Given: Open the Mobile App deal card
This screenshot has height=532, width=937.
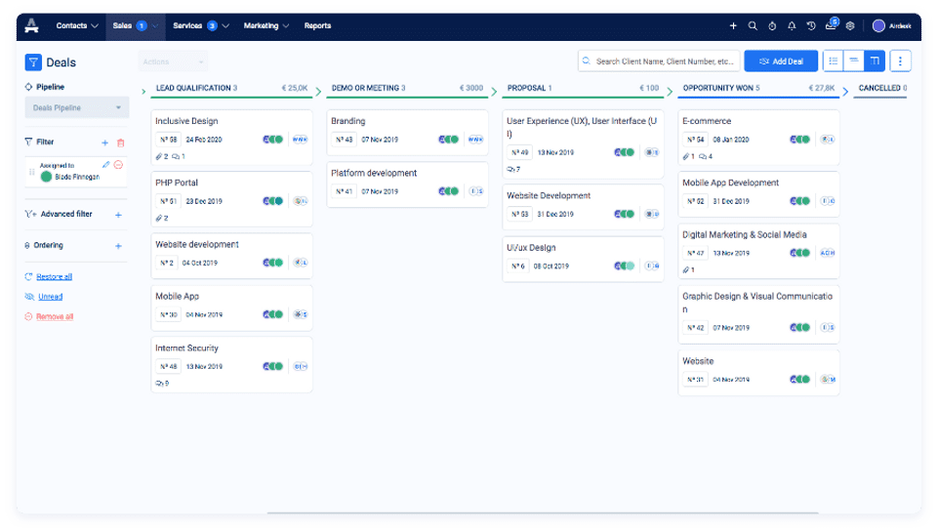Looking at the screenshot, I should pos(231,307).
